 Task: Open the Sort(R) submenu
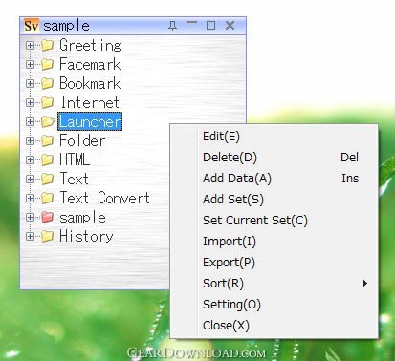click(x=274, y=284)
